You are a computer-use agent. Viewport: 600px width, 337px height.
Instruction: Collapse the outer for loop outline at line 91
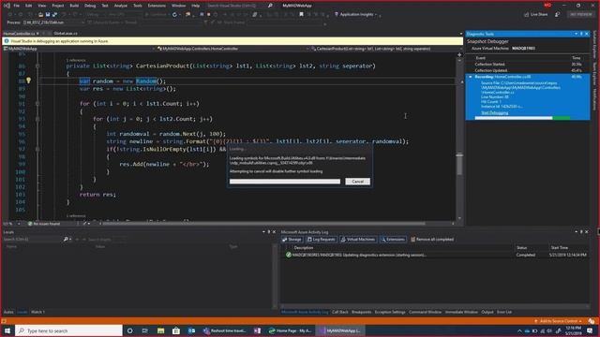[37, 104]
